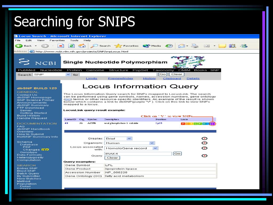Open the Help menu
This screenshot has width=273, height=205.
87,41
